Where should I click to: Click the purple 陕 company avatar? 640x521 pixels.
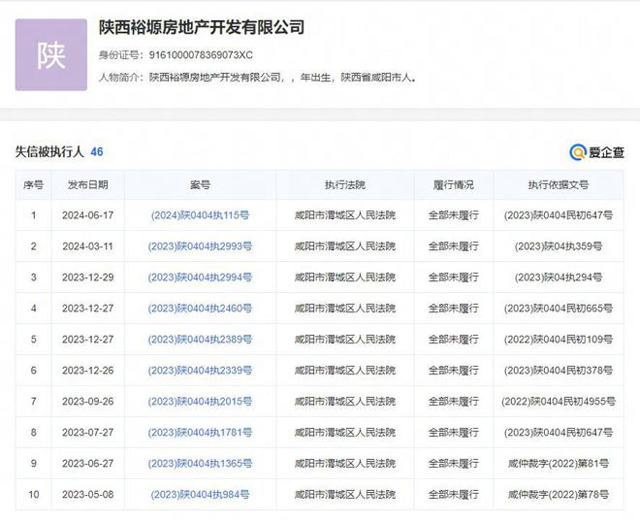51,54
